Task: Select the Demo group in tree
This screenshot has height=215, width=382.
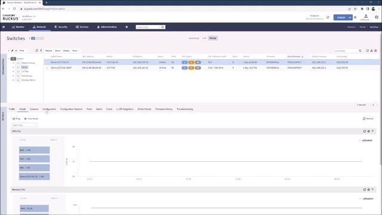Action: coord(24,67)
